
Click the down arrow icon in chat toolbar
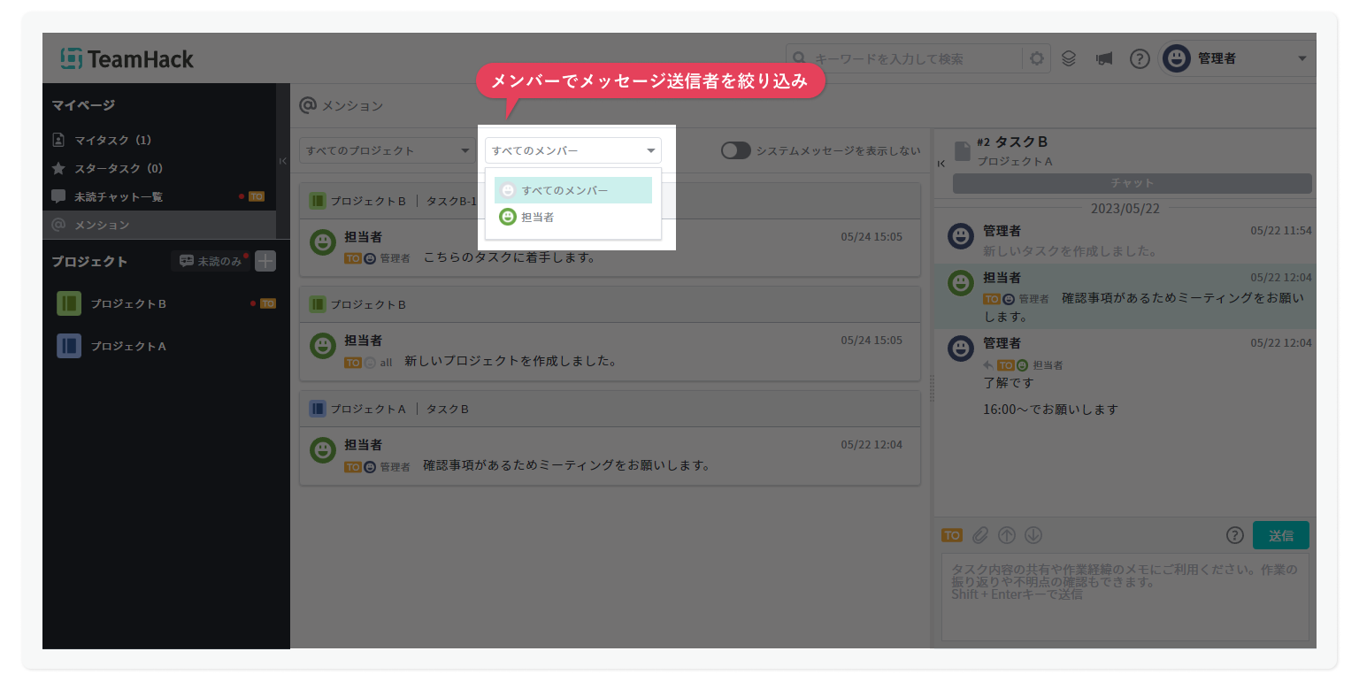click(x=1033, y=535)
